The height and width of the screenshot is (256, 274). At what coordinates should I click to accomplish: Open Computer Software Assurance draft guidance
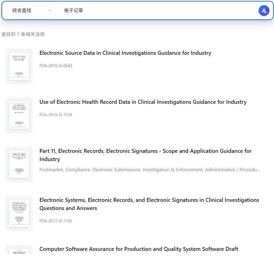139,249
